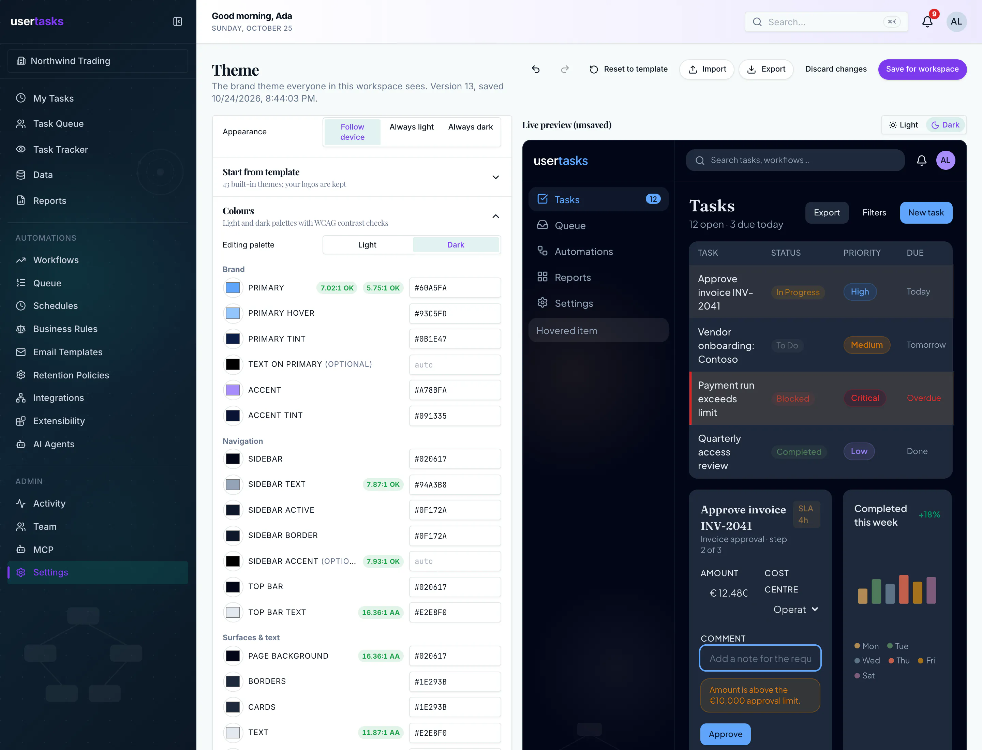982x750 pixels.
Task: Open My Tasks clock icon in the sidebar
Action: click(x=21, y=98)
